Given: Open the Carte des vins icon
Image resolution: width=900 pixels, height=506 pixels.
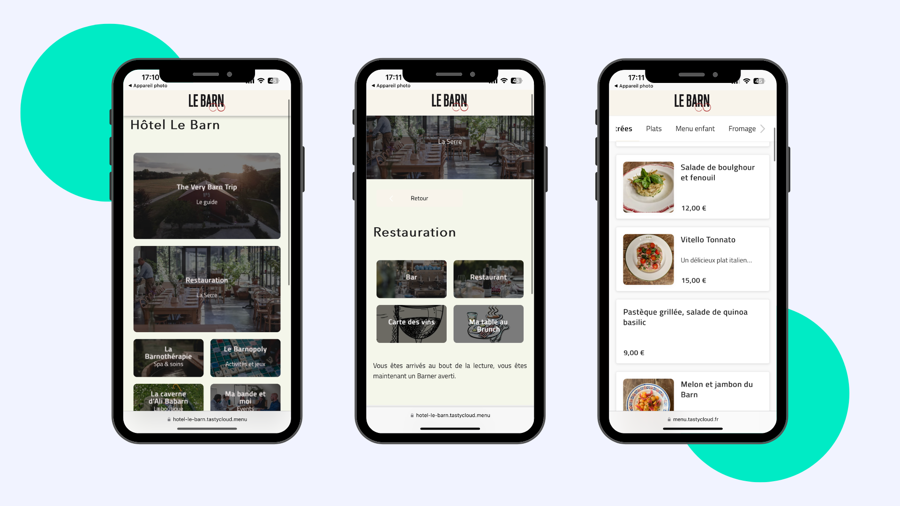Looking at the screenshot, I should point(411,322).
